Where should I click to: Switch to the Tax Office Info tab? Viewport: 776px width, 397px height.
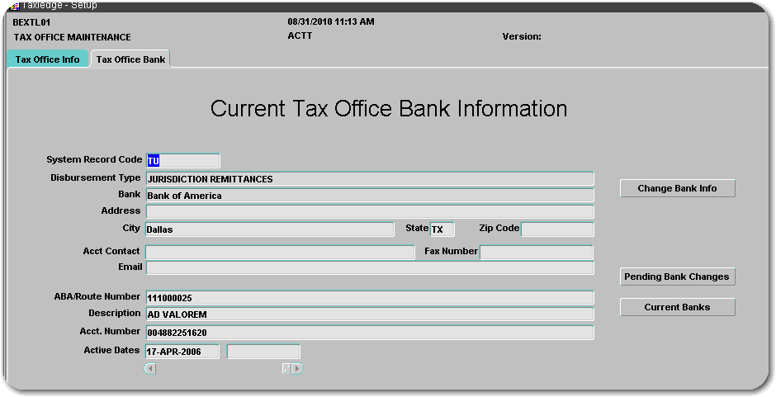tap(48, 59)
